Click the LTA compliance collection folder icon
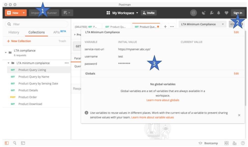 pyautogui.click(x=10, y=52)
